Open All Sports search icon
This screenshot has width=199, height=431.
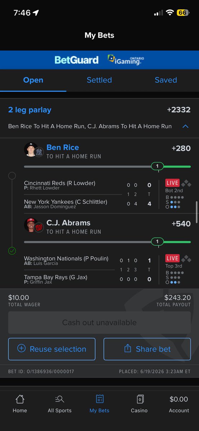pyautogui.click(x=60, y=399)
